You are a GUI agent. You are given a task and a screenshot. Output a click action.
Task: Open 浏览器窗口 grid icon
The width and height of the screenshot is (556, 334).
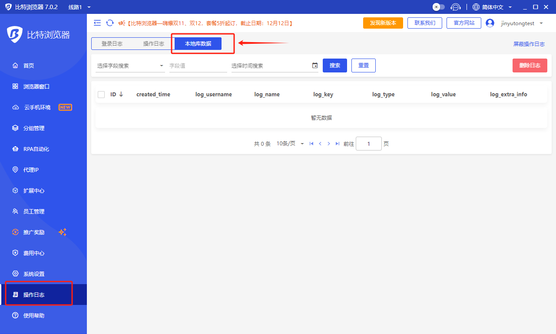(16, 86)
